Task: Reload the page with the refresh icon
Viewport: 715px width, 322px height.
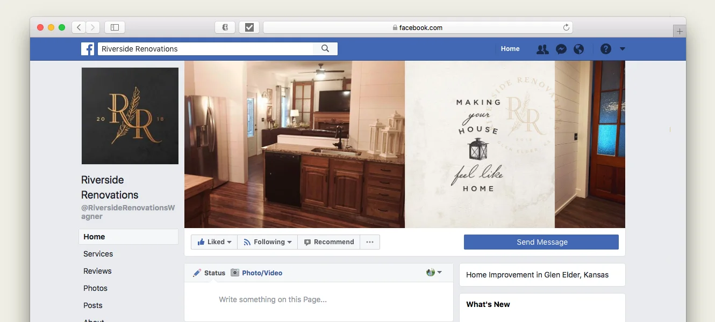Action: click(x=566, y=27)
